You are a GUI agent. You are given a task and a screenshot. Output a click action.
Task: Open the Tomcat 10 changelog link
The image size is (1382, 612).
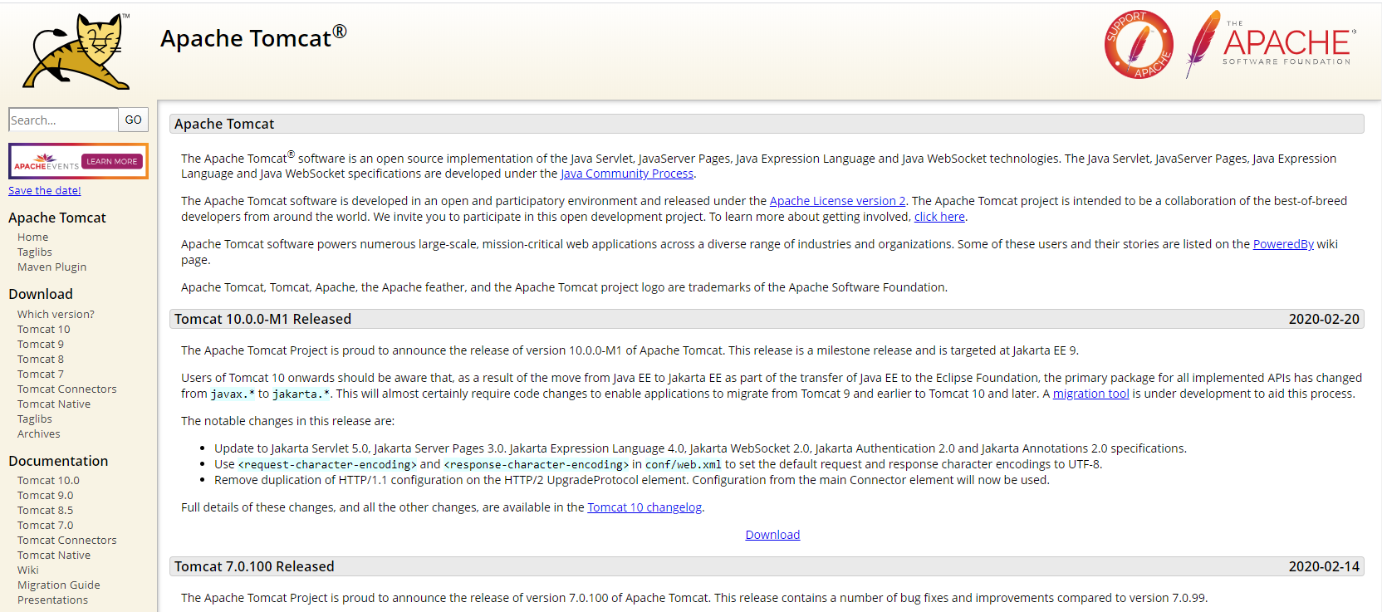point(644,507)
